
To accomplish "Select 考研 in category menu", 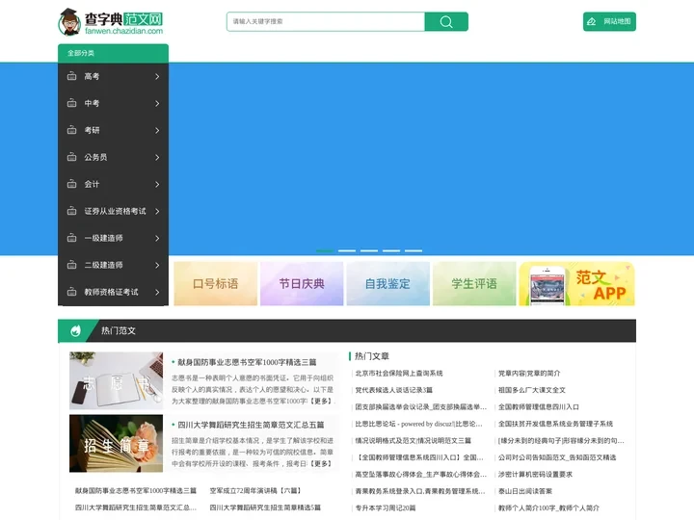I will click(92, 130).
